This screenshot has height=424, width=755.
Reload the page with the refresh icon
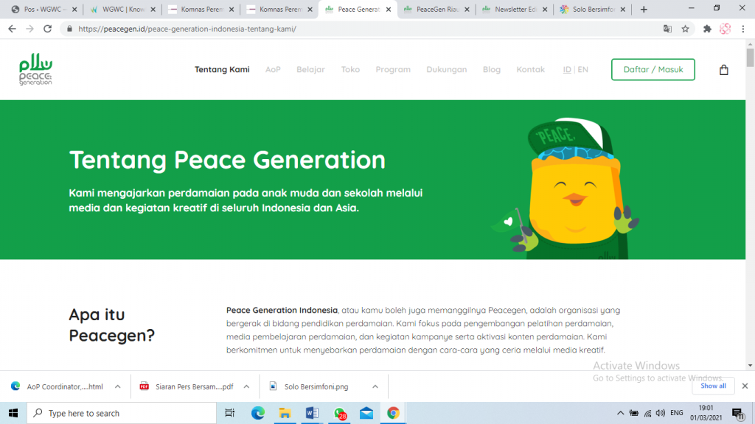click(x=48, y=29)
